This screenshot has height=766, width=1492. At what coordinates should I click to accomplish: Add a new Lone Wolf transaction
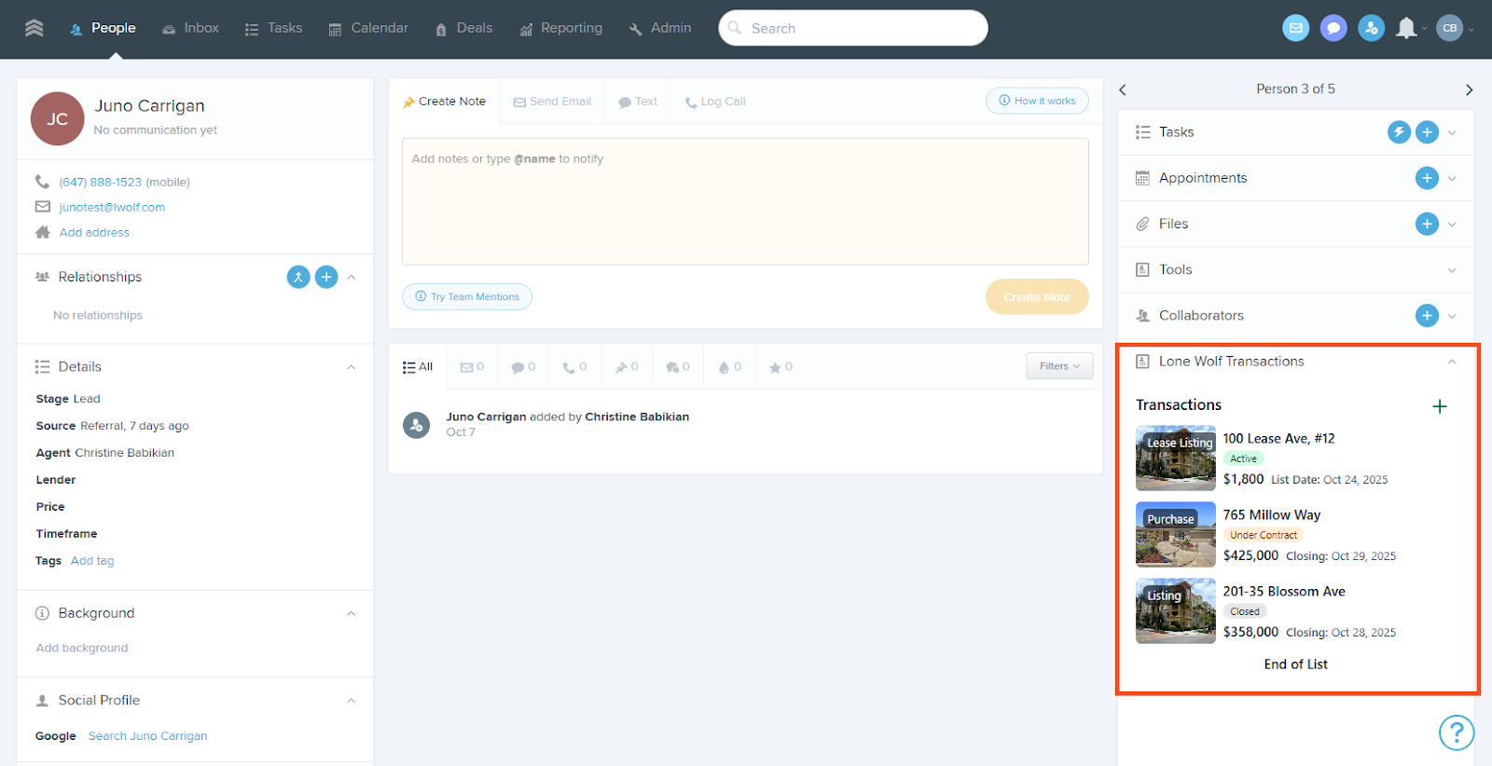coord(1440,406)
